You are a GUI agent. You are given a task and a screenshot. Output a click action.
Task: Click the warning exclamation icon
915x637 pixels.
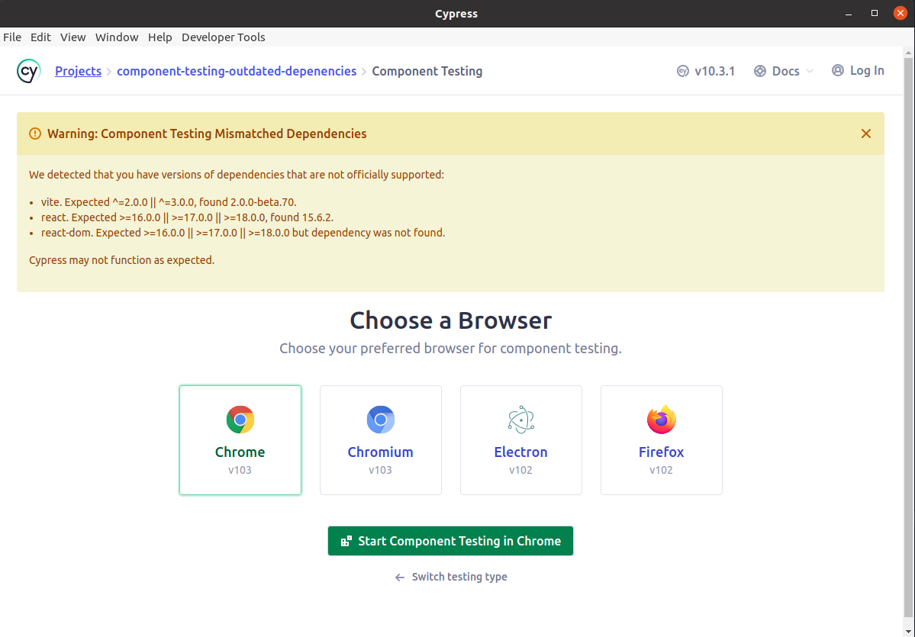click(x=35, y=134)
